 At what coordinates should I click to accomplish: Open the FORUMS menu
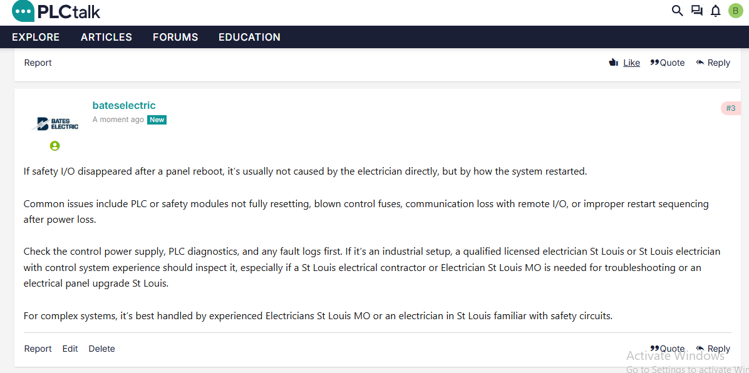tap(175, 38)
